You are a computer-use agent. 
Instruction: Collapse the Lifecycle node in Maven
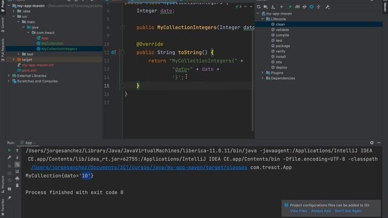(263, 19)
